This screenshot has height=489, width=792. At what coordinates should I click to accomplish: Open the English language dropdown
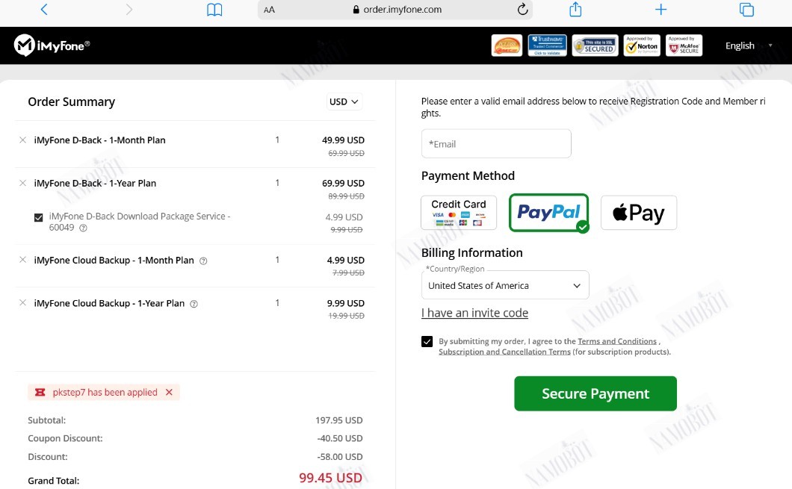click(749, 46)
